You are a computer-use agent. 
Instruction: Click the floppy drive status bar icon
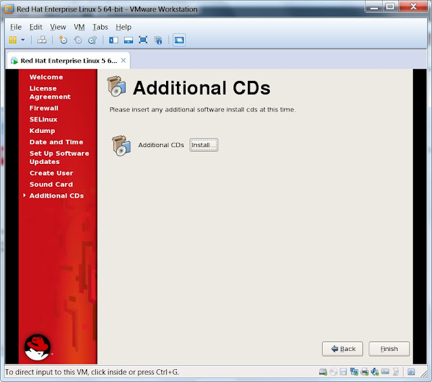point(344,372)
